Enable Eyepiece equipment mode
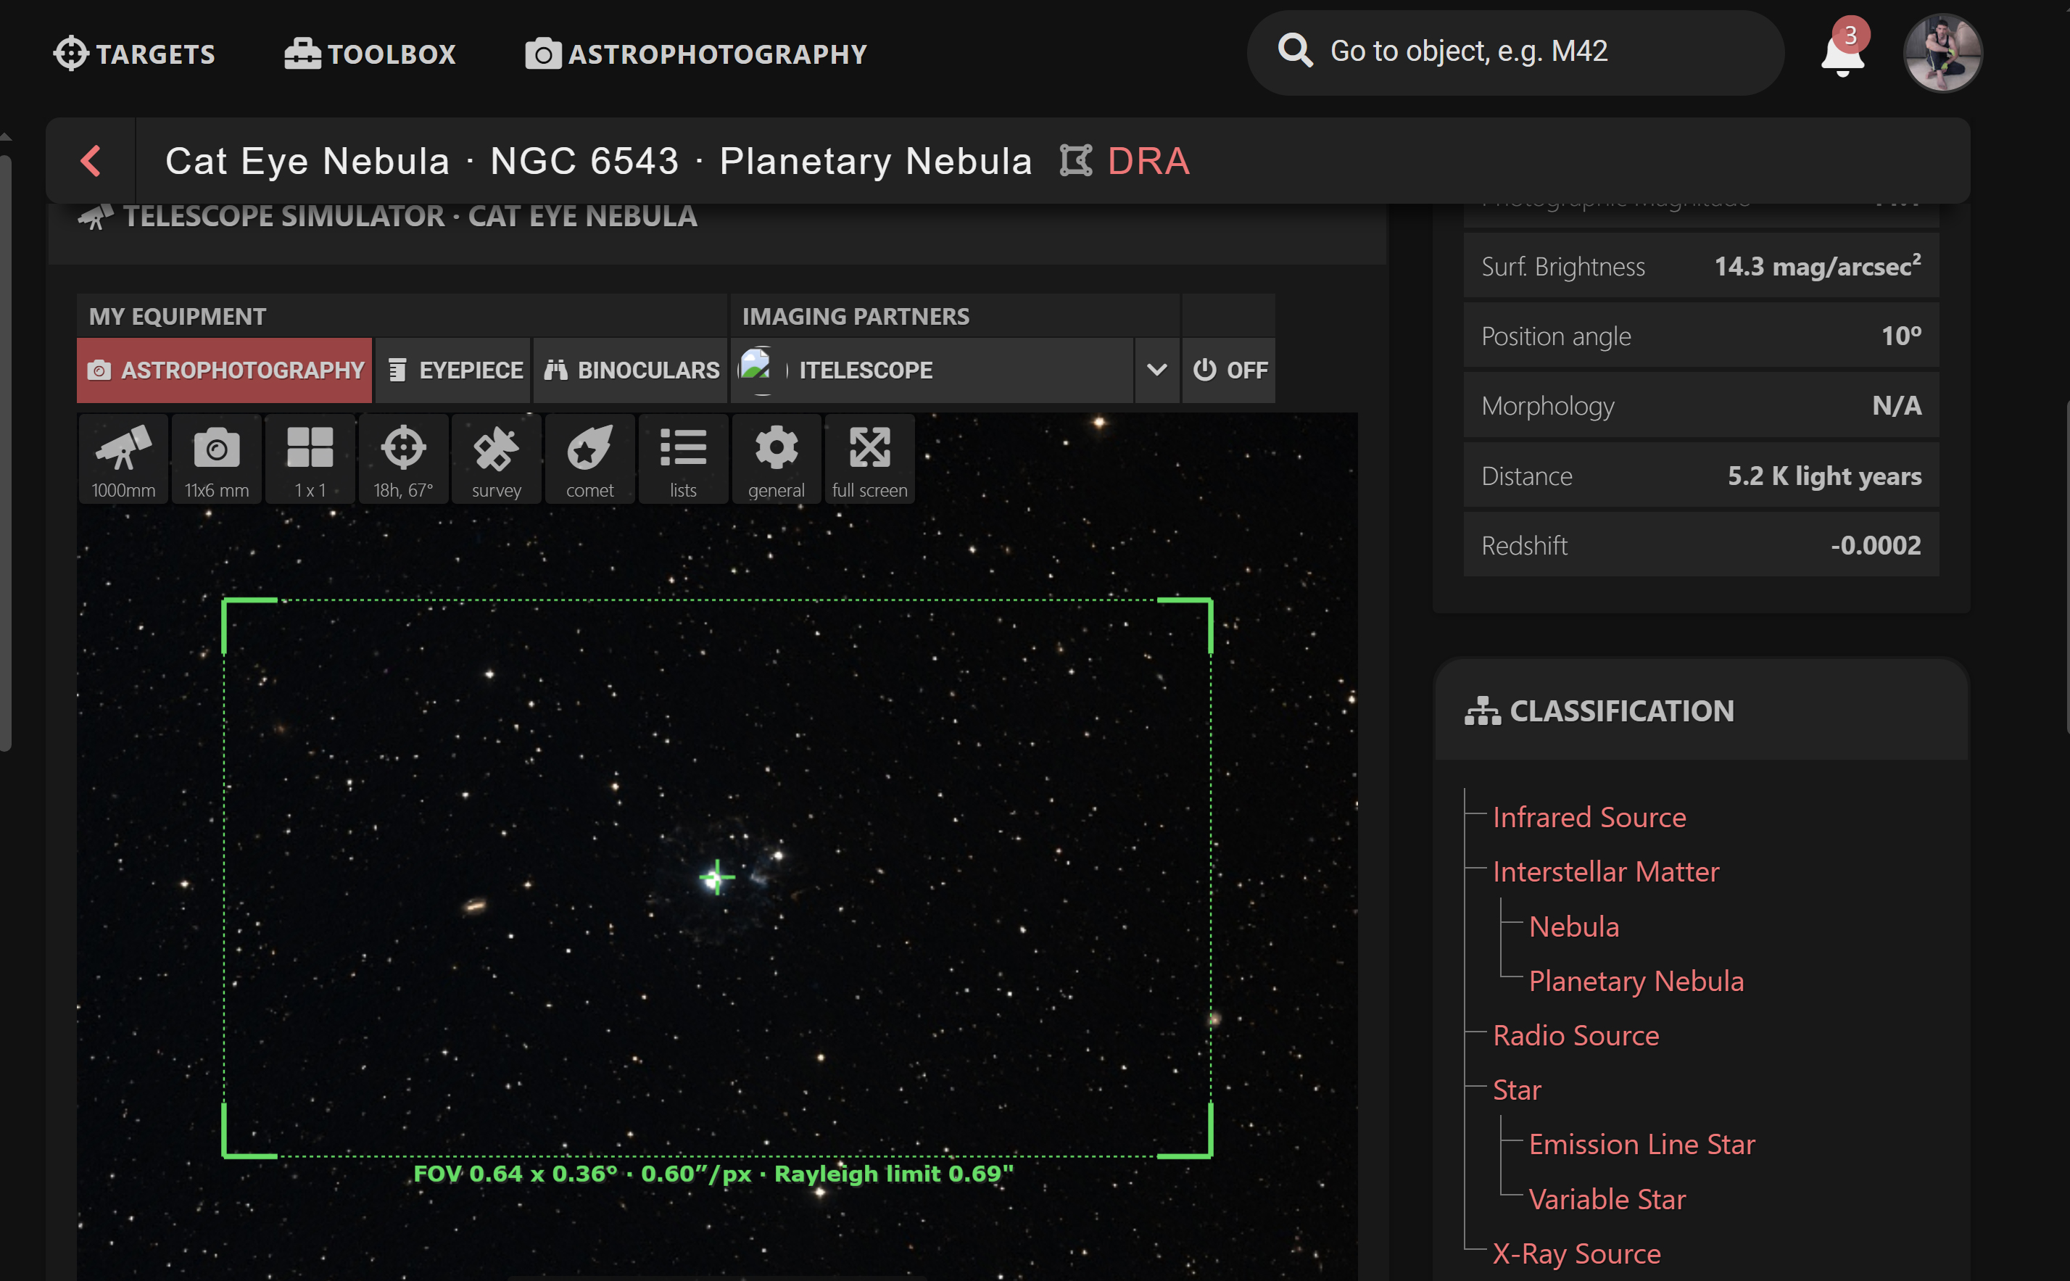Image resolution: width=2070 pixels, height=1281 pixels. pyautogui.click(x=454, y=370)
